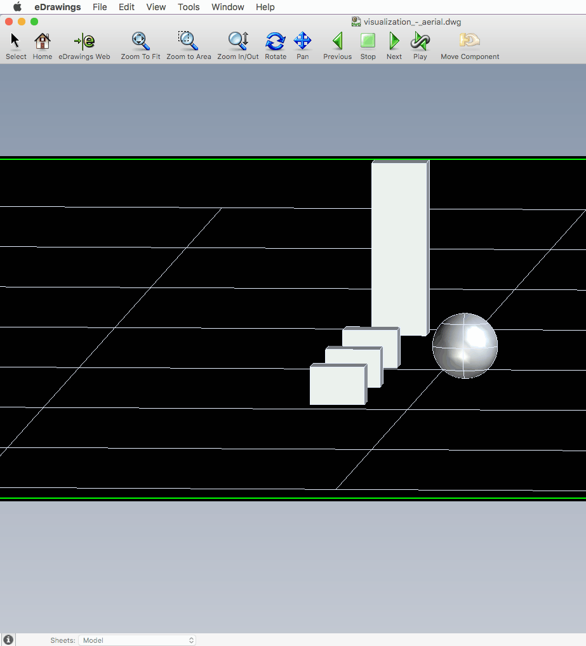
Task: Click the visualization_-_aerial.dwg window title
Action: (x=412, y=22)
